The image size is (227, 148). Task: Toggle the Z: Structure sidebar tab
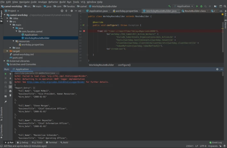(2, 114)
